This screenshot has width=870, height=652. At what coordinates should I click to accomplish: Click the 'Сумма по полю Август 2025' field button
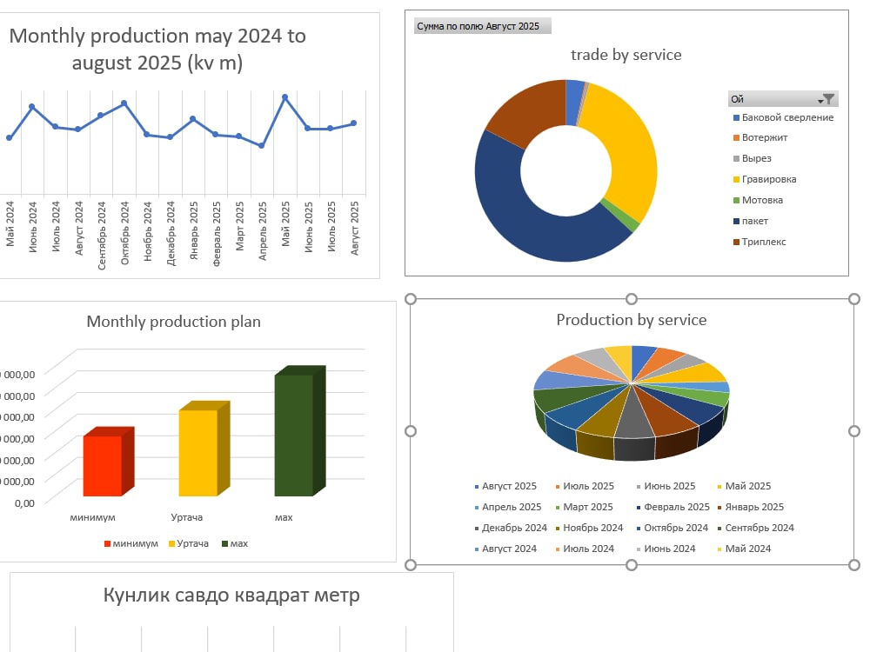tap(482, 26)
